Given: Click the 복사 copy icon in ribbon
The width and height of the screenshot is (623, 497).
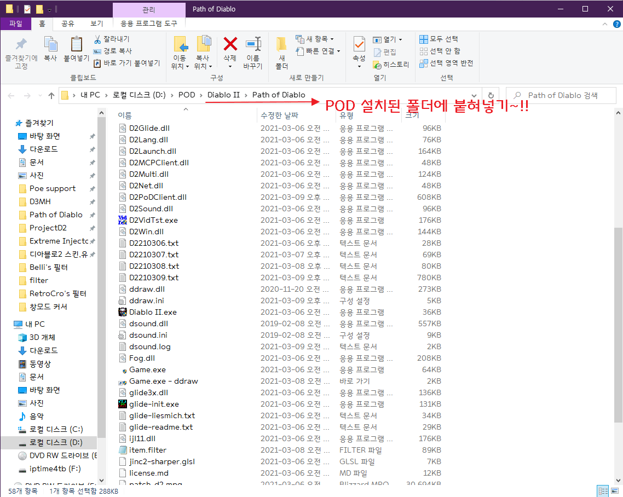Looking at the screenshot, I should [x=50, y=44].
